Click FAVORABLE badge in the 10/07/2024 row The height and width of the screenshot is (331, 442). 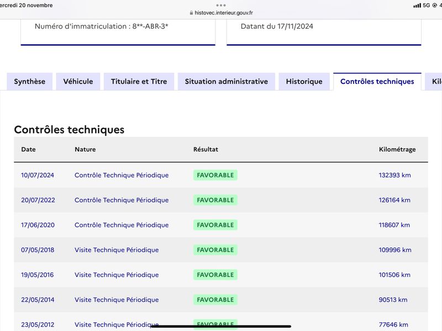[x=215, y=175]
